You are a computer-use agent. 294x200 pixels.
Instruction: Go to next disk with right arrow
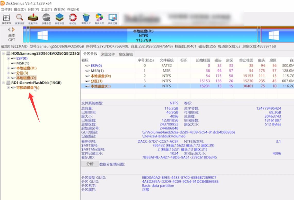coord(13,29)
